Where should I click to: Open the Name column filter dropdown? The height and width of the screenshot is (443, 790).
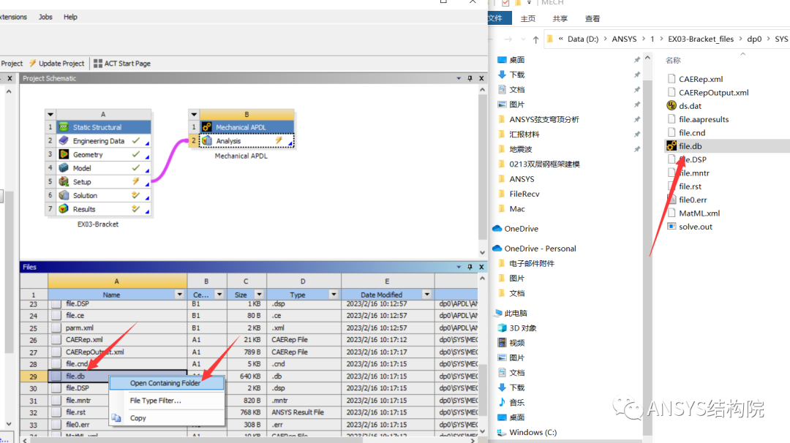click(x=178, y=293)
